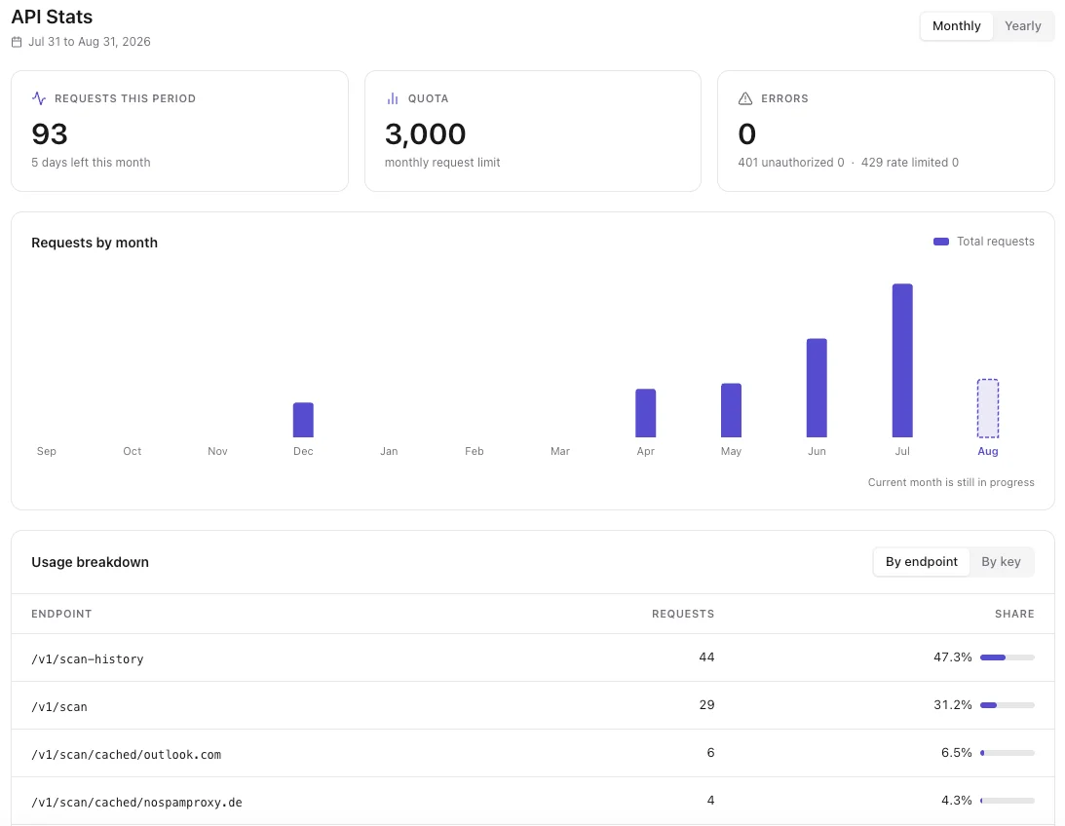Click the calendar icon beside the date range

[17, 42]
